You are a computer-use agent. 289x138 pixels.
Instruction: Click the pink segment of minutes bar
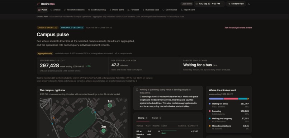pos(231,99)
